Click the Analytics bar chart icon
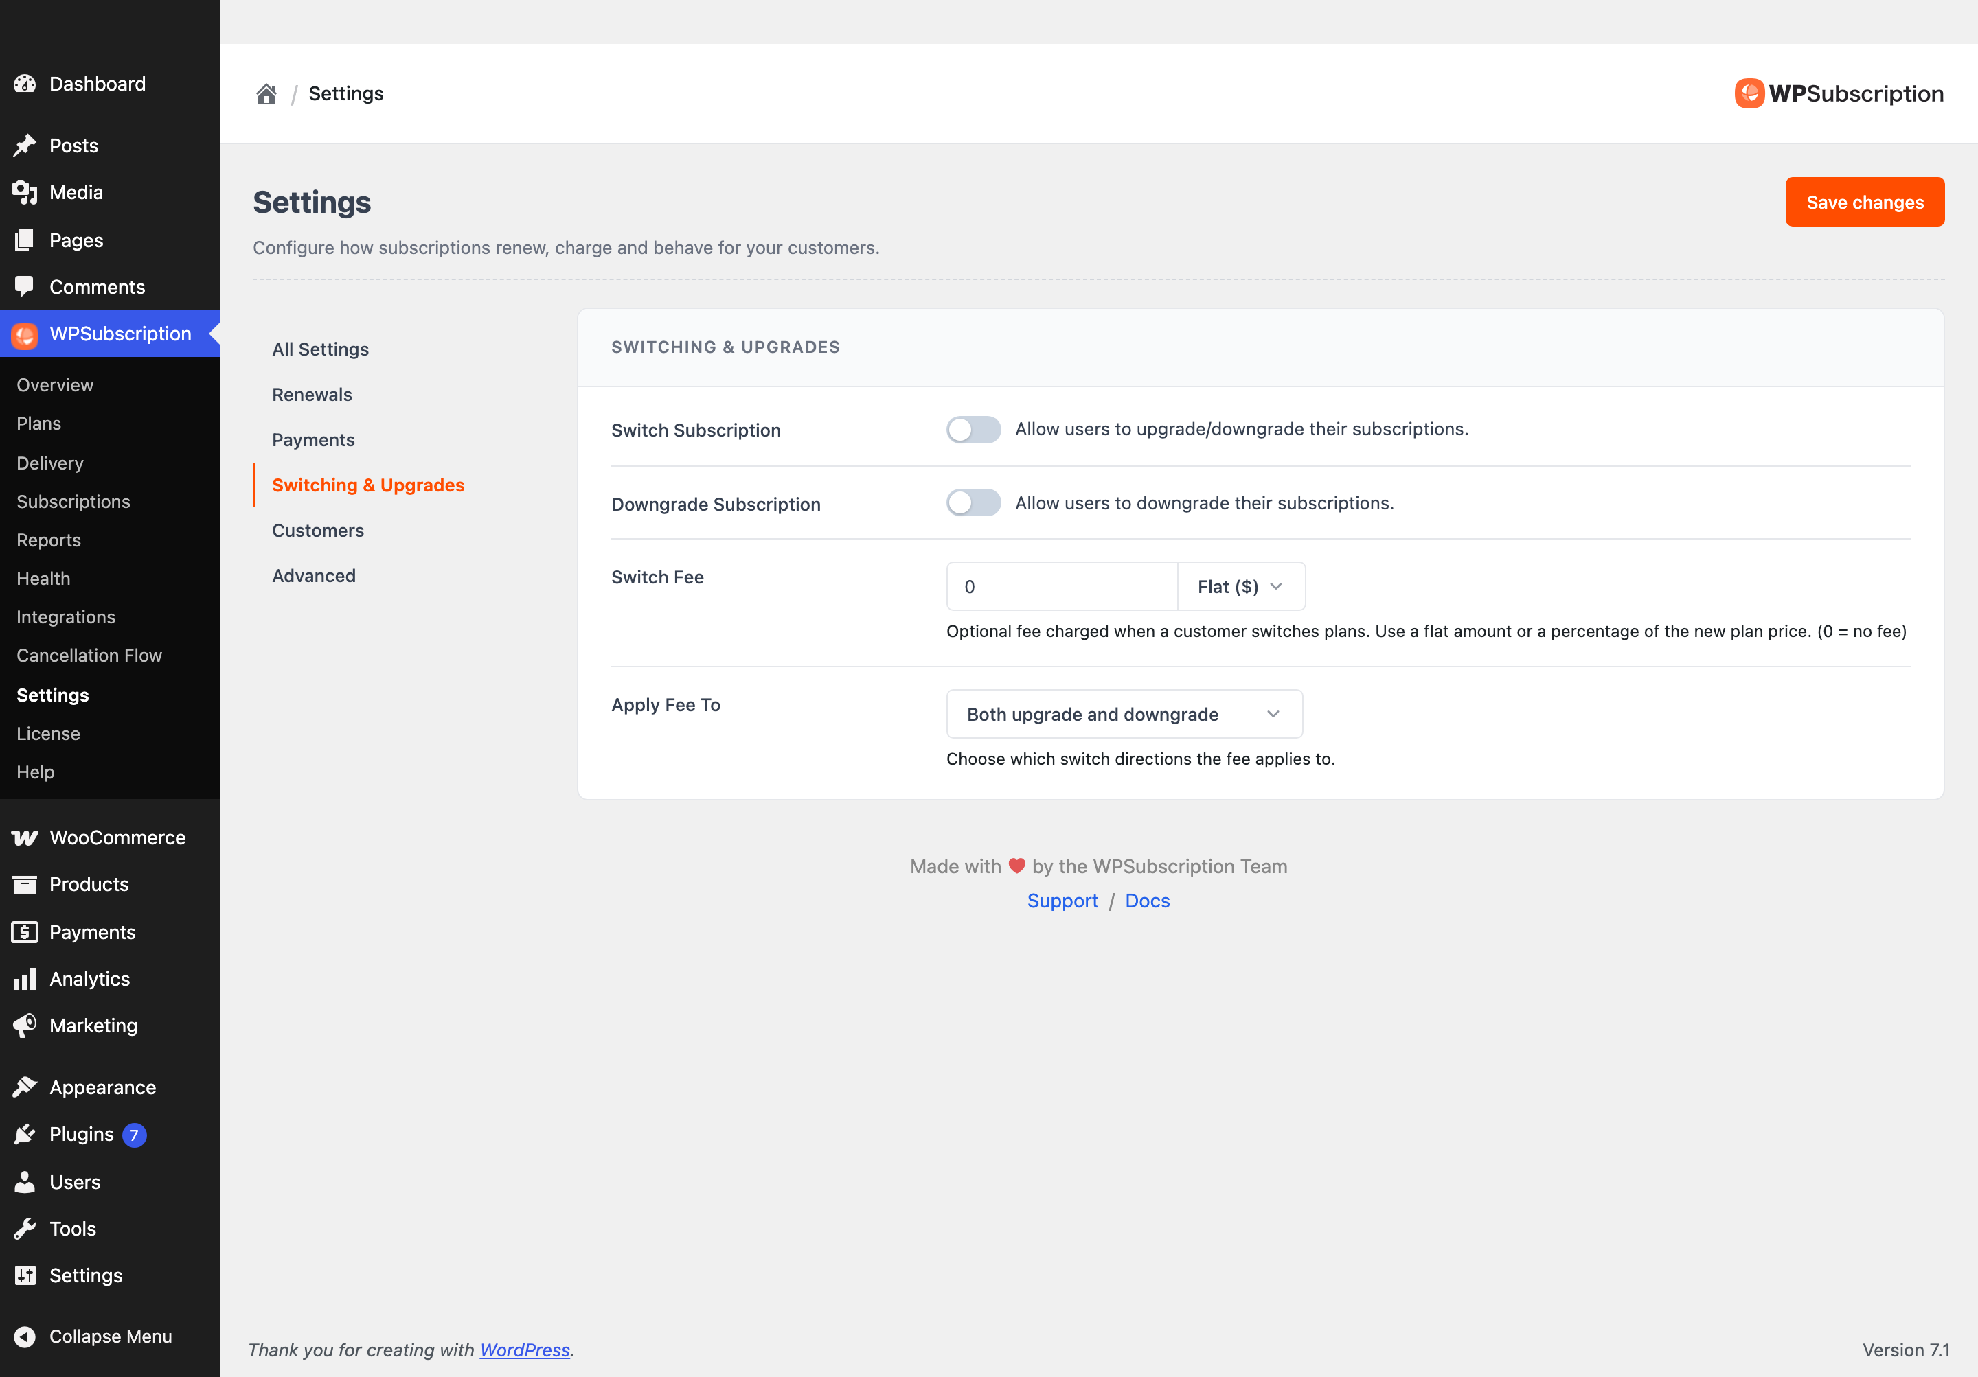The width and height of the screenshot is (1978, 1377). pyautogui.click(x=25, y=979)
